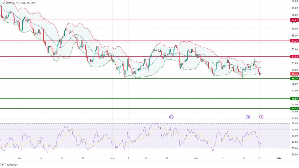Click the lightning bolt event icon
The width and height of the screenshot is (299, 168).
click(261, 117)
